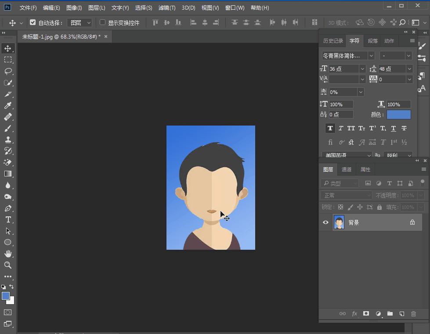Open the 滤镜(T) menu
This screenshot has width=430, height=334.
(x=166, y=8)
